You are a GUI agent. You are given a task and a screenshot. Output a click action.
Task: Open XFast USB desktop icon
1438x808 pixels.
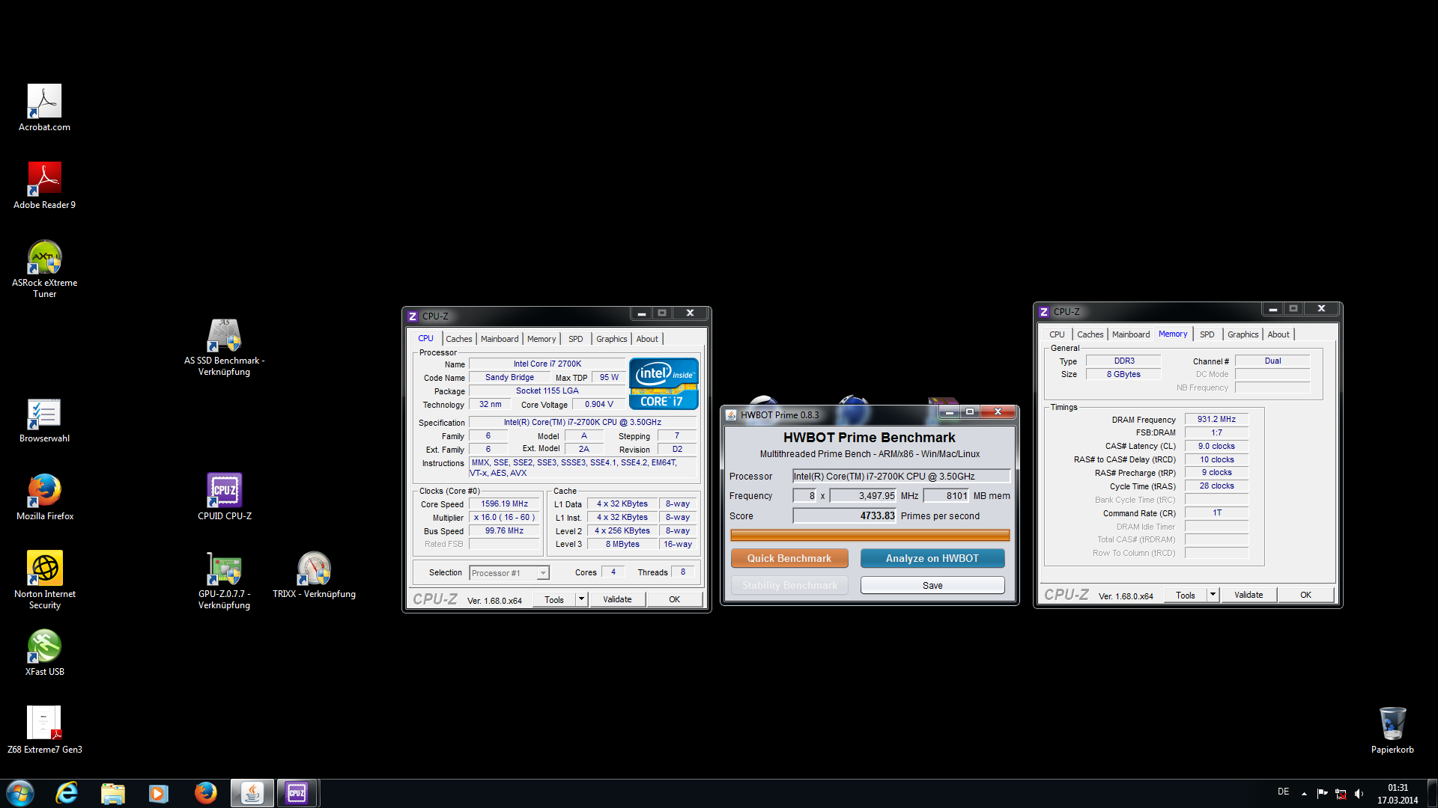coord(44,652)
